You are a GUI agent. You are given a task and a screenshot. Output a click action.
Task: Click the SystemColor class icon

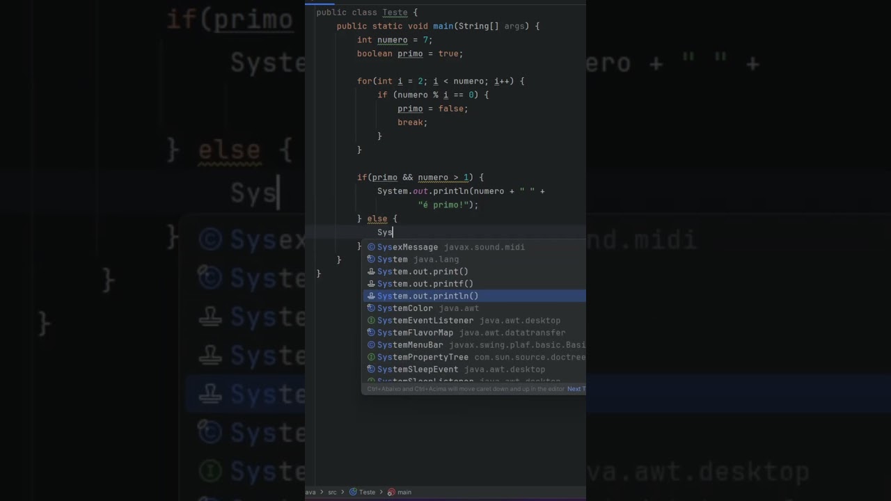pyautogui.click(x=371, y=308)
